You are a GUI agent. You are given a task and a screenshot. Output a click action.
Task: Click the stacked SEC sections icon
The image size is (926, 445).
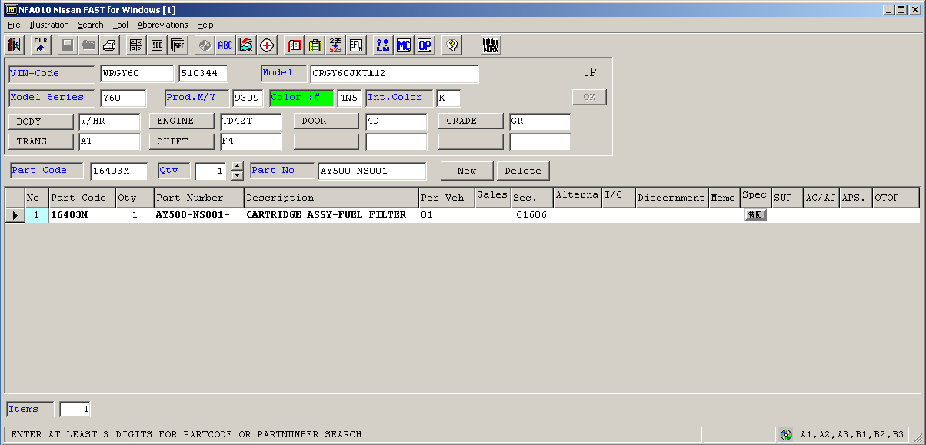(x=178, y=45)
